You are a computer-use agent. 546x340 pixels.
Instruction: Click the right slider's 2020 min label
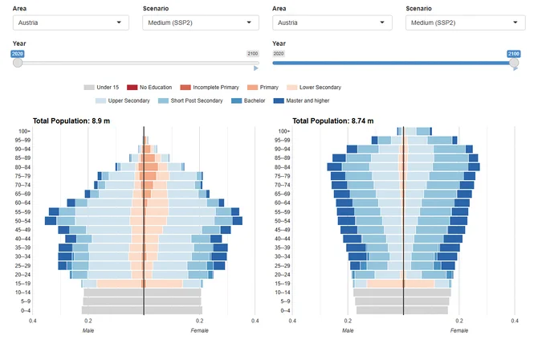(279, 54)
